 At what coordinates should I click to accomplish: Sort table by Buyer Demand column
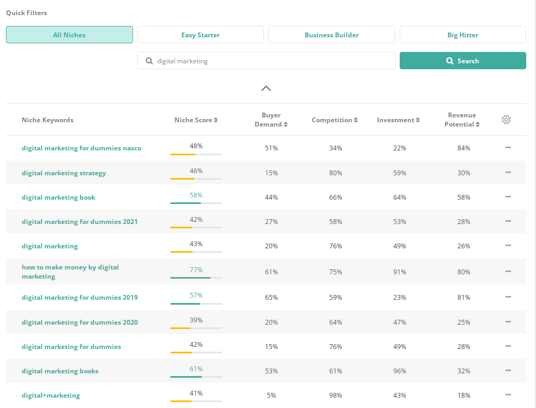[271, 120]
